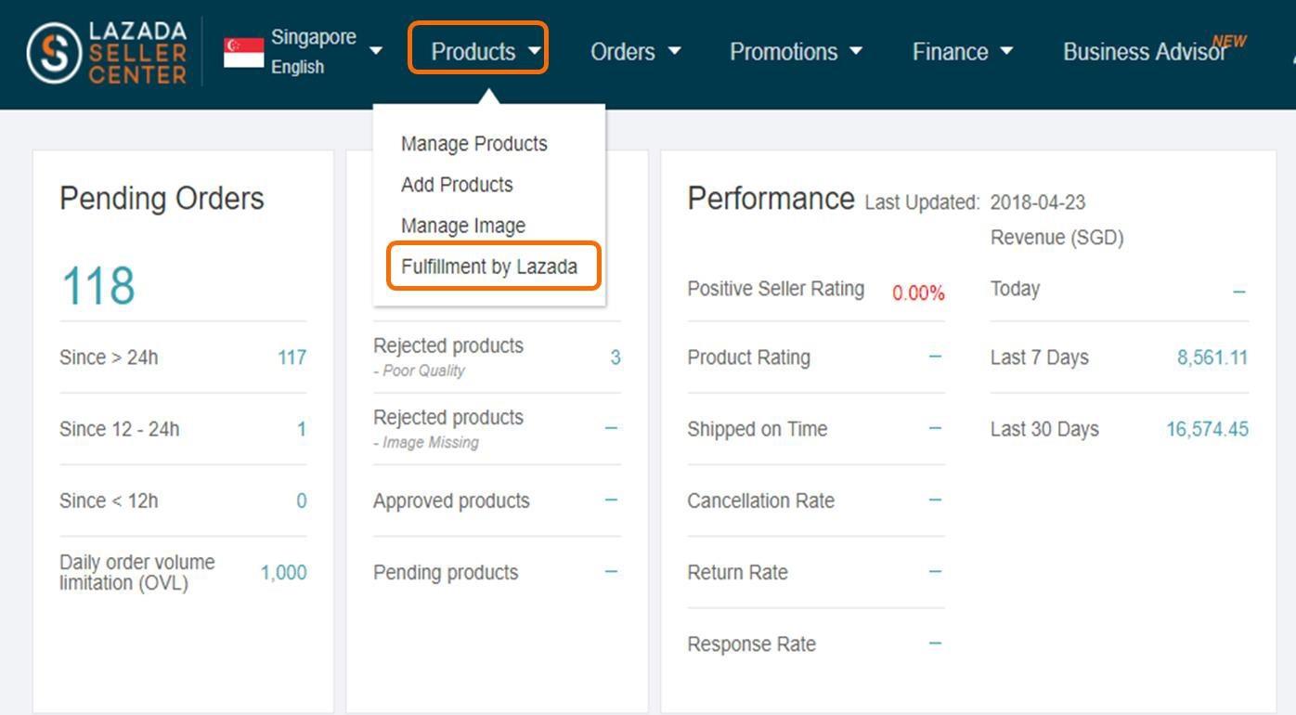Select Manage Products from the dropdown

474,144
